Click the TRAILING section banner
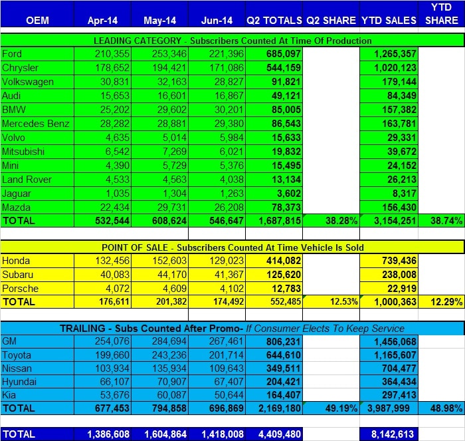 coord(232,328)
